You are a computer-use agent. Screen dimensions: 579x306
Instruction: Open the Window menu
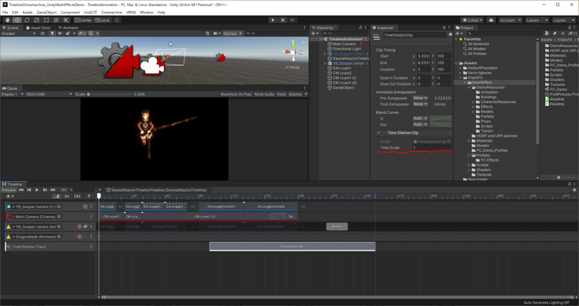(x=147, y=12)
